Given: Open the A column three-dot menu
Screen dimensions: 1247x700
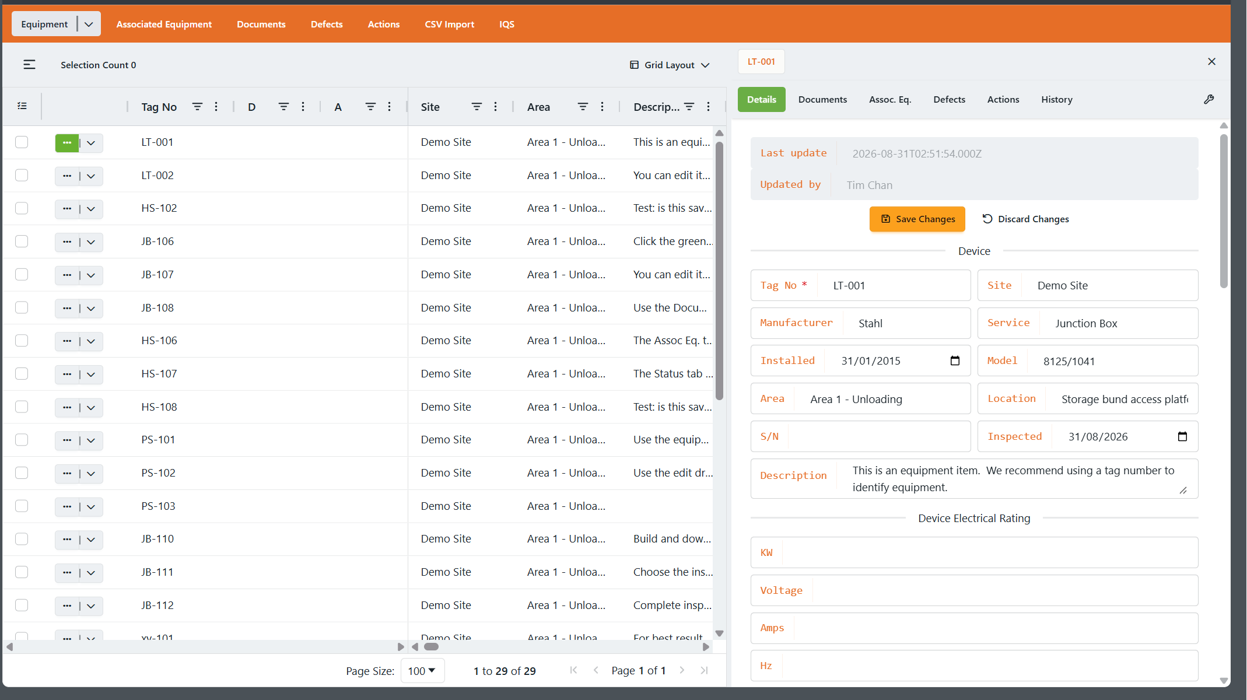Looking at the screenshot, I should pos(389,107).
